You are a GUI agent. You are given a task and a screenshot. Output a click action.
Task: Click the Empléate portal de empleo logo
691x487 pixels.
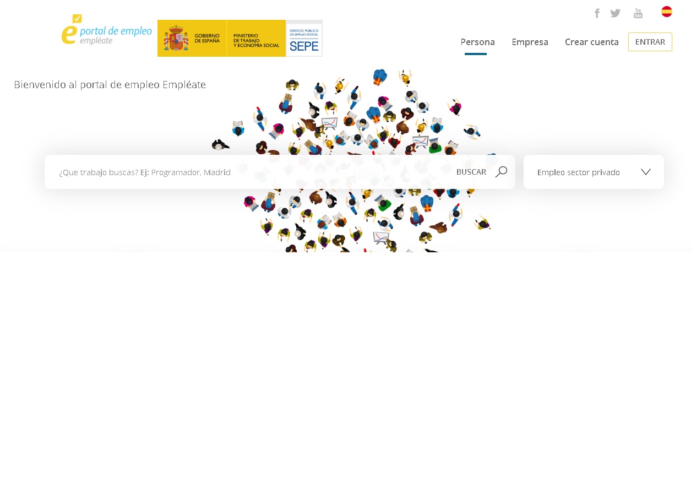coord(107,30)
